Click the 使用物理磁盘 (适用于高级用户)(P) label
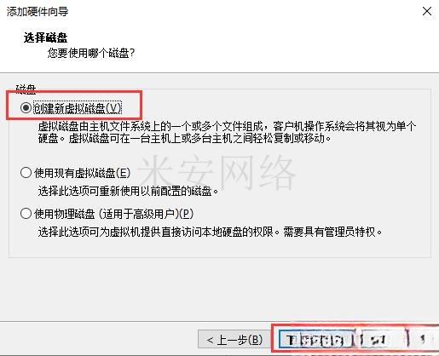Viewport: 439px width, 356px height. (113, 214)
